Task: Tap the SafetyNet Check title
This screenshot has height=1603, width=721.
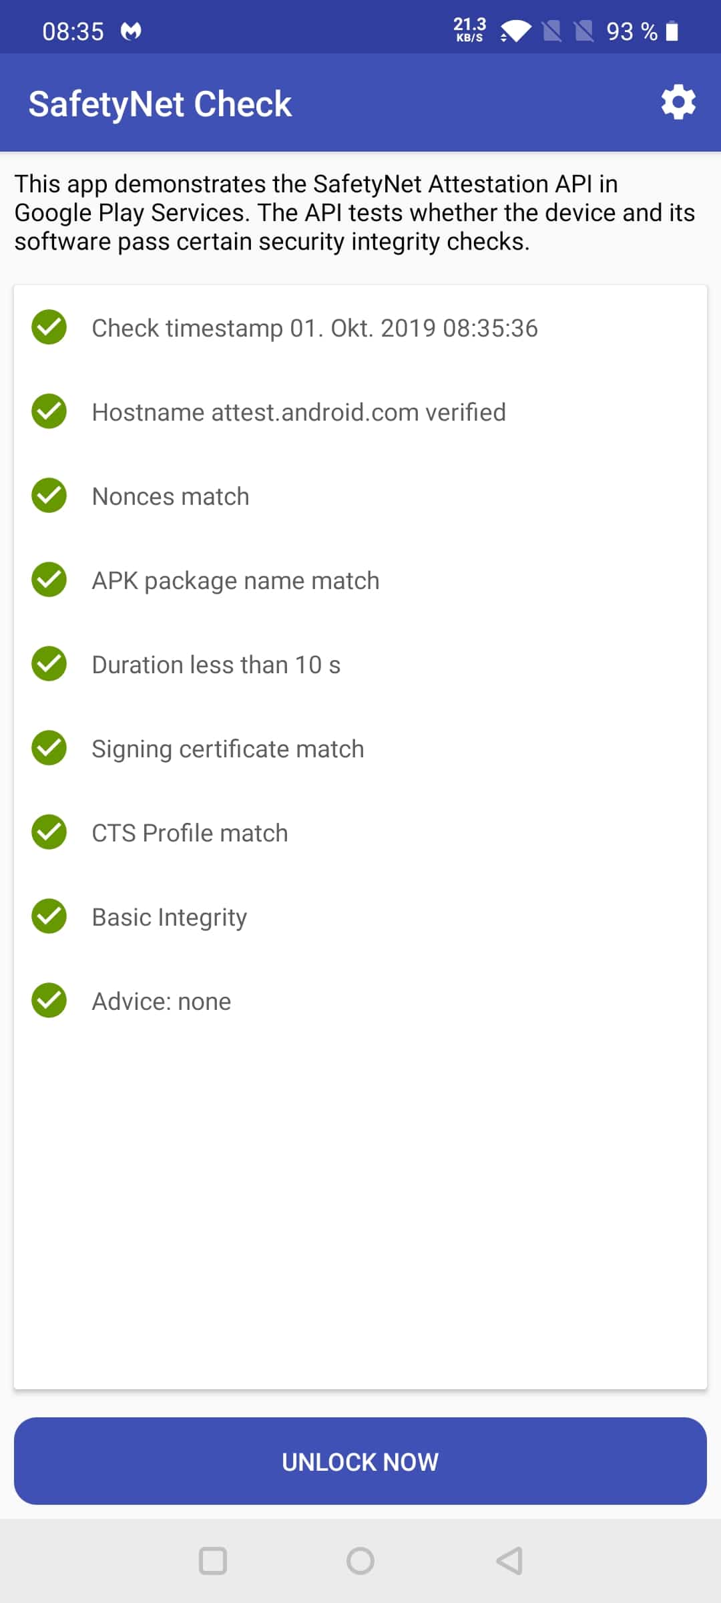Action: tap(160, 104)
